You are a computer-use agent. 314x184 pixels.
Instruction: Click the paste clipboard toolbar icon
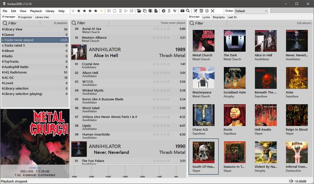point(150,11)
